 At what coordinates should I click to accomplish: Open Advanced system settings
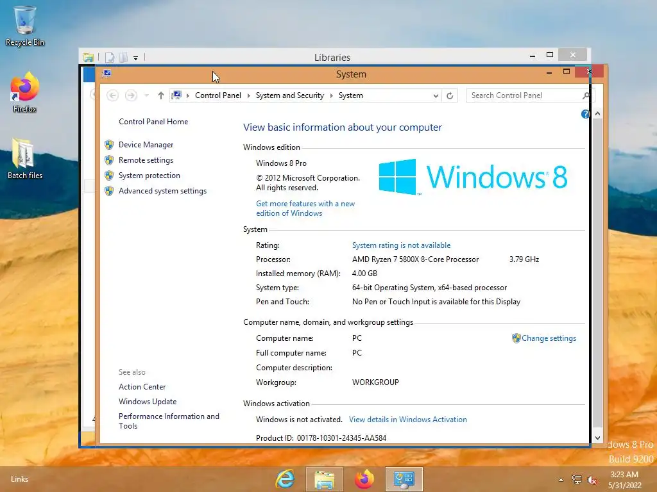(x=162, y=191)
